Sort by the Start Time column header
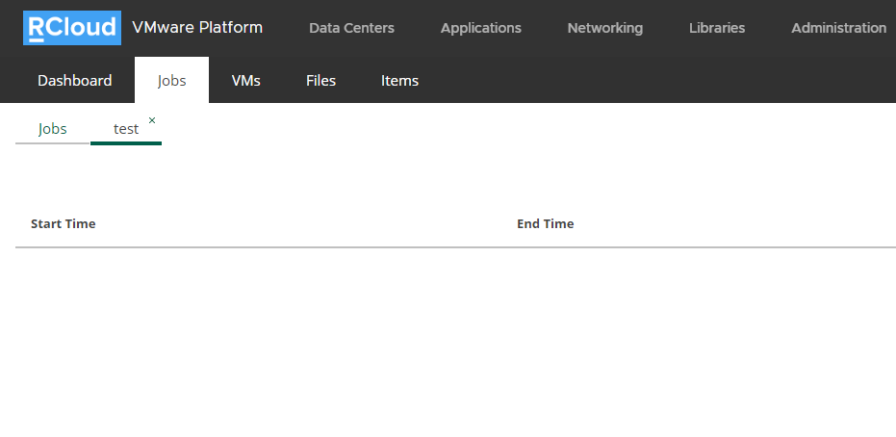This screenshot has height=437, width=896. pyautogui.click(x=63, y=224)
